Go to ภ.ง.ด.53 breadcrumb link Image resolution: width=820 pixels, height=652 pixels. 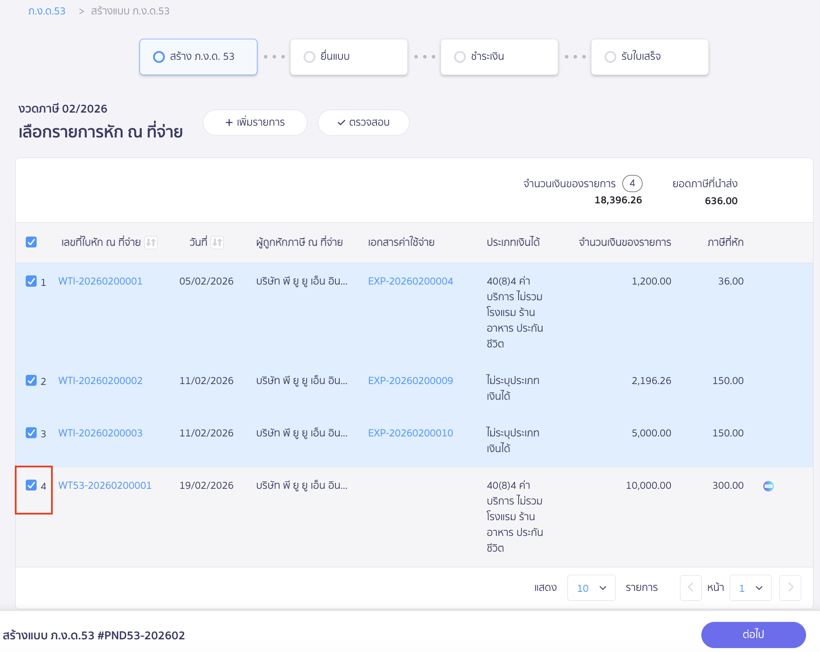tap(47, 11)
